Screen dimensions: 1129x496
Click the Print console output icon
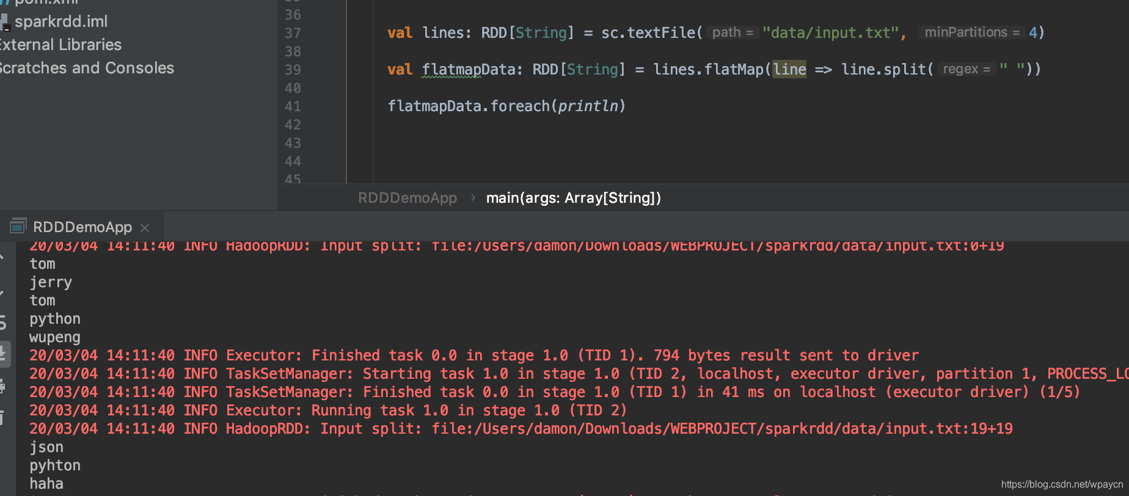(x=3, y=386)
